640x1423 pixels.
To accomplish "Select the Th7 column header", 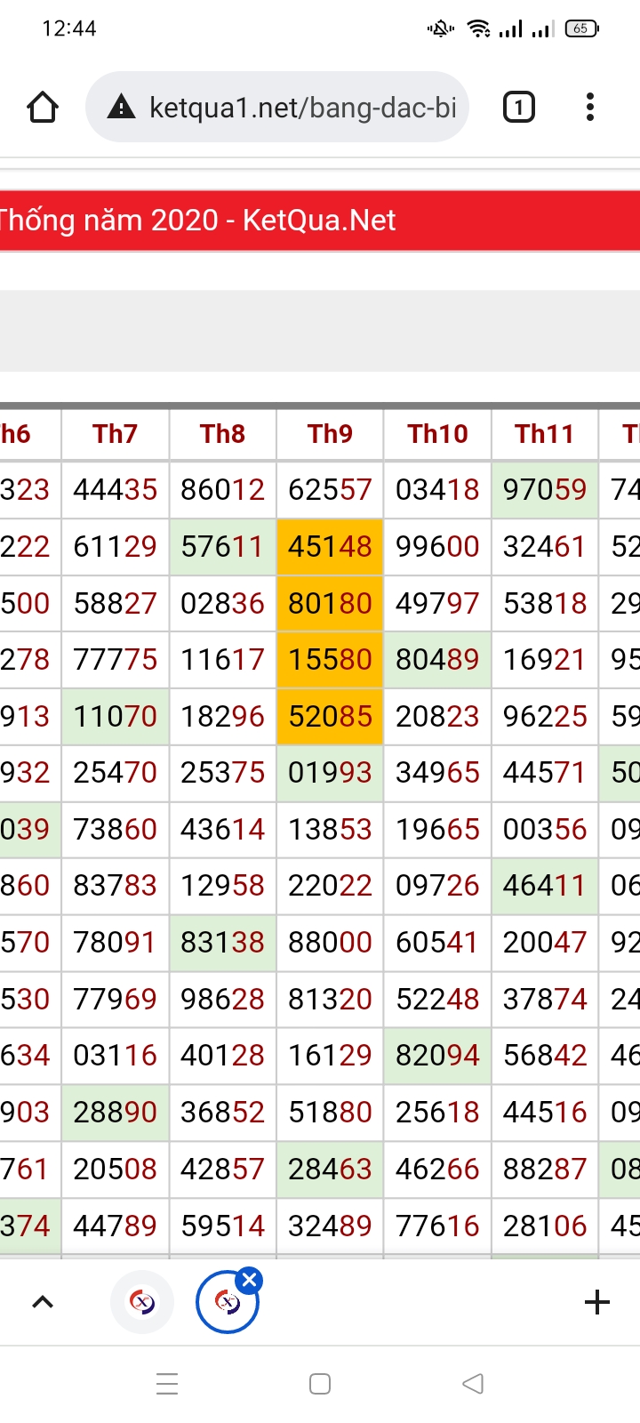I will point(115,434).
